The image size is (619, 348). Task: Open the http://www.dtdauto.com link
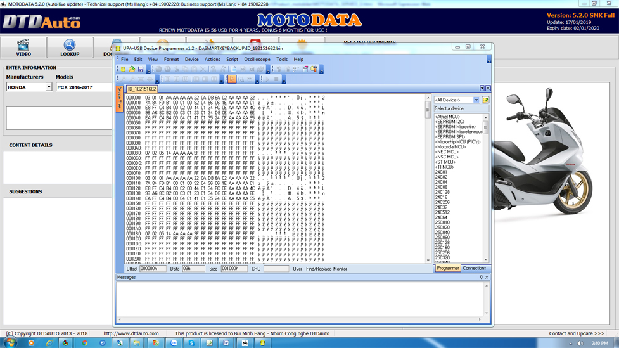click(x=131, y=333)
